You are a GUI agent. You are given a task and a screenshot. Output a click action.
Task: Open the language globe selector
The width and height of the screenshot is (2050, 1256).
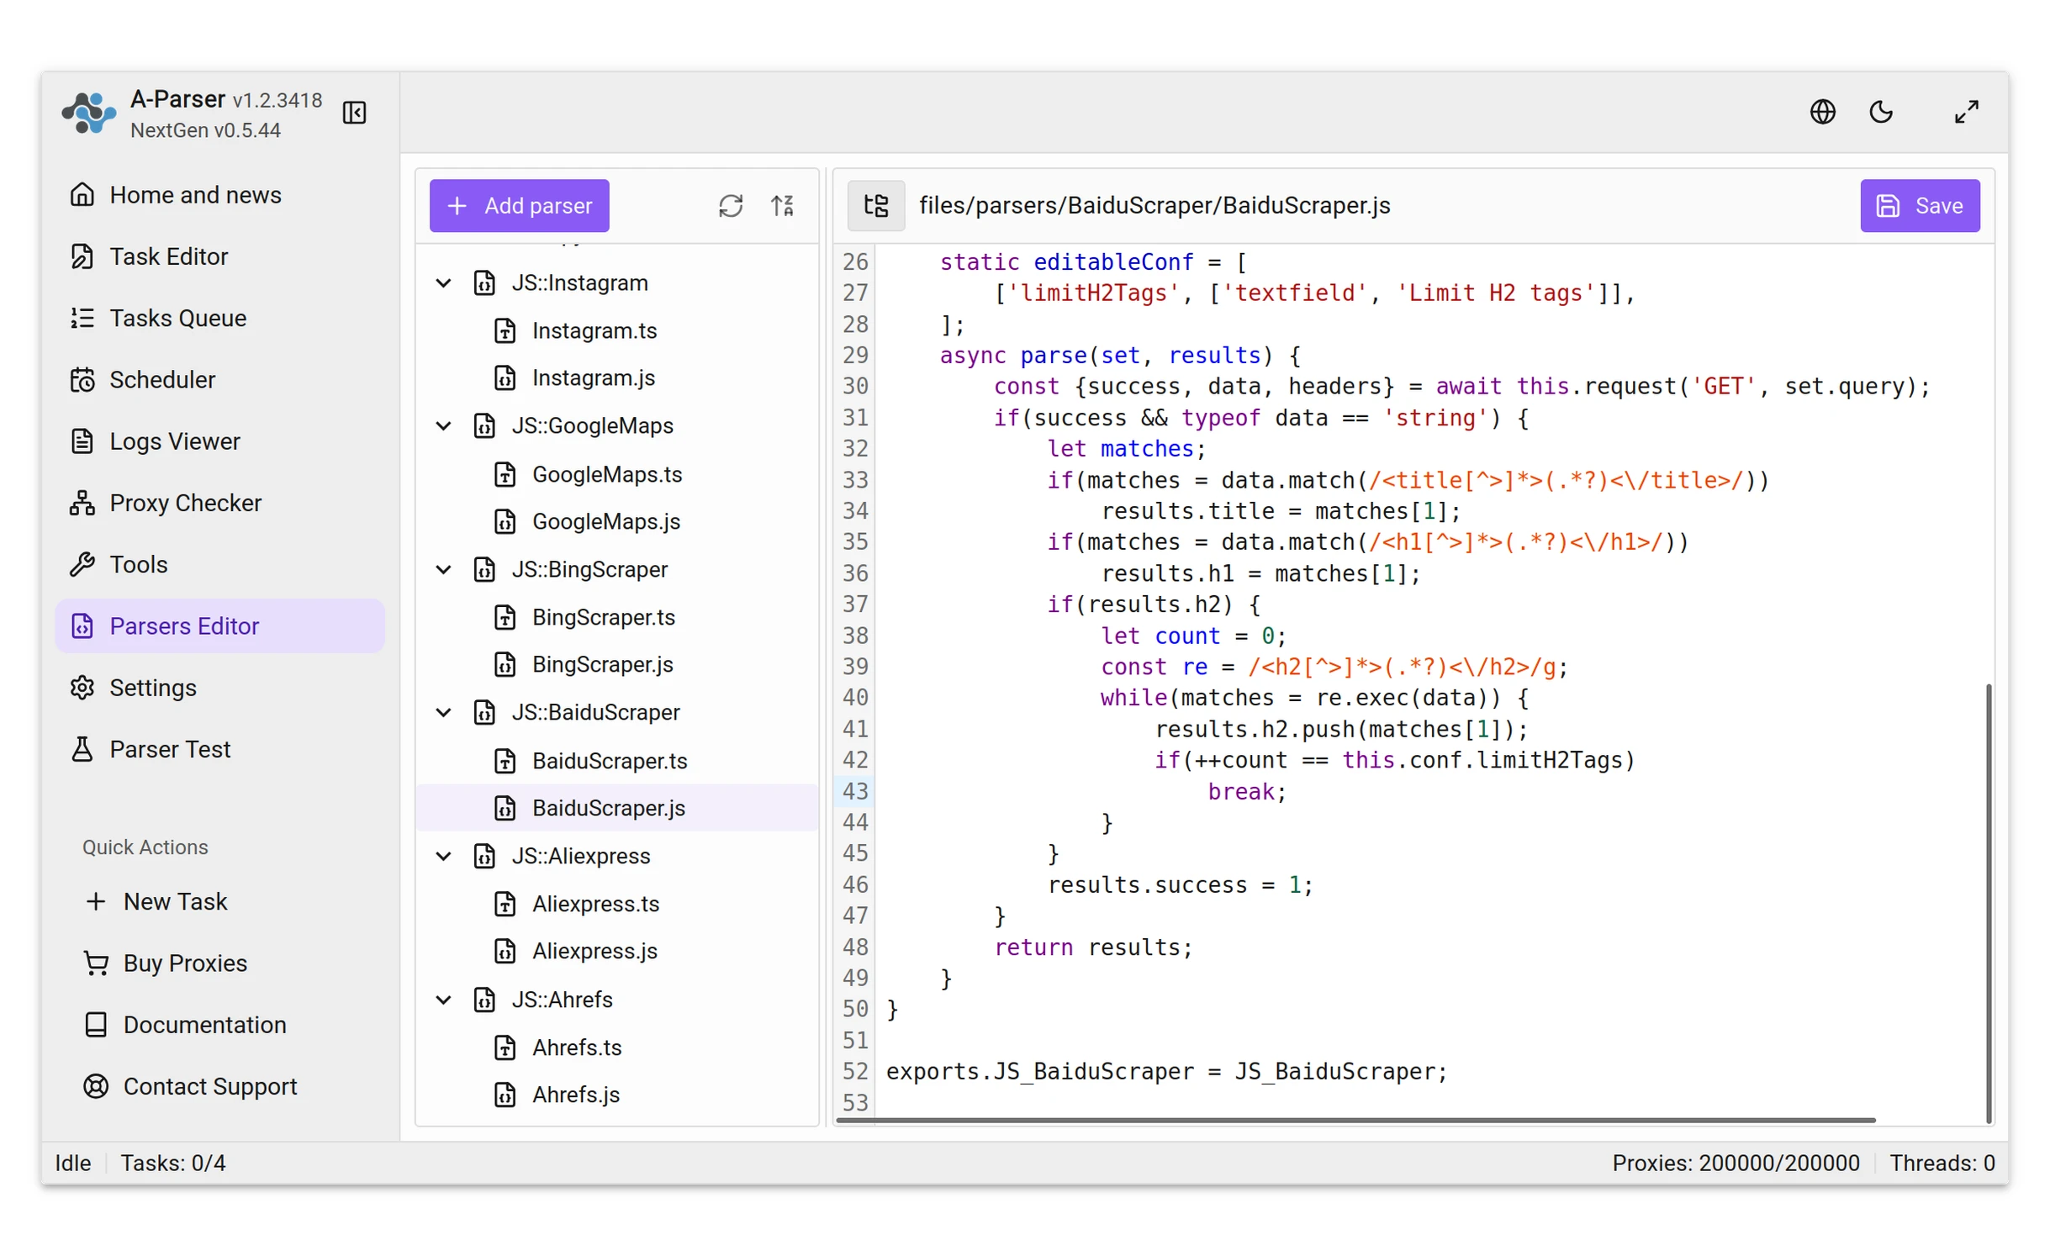click(x=1821, y=112)
